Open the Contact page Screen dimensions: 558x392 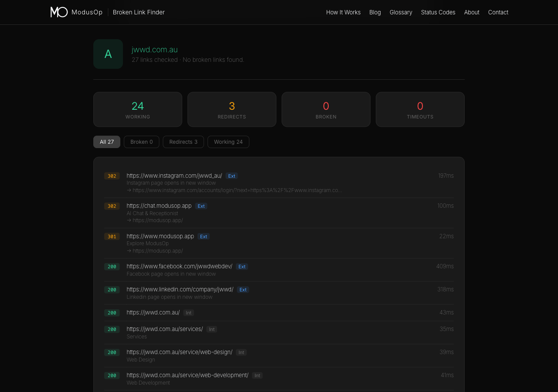click(x=498, y=12)
